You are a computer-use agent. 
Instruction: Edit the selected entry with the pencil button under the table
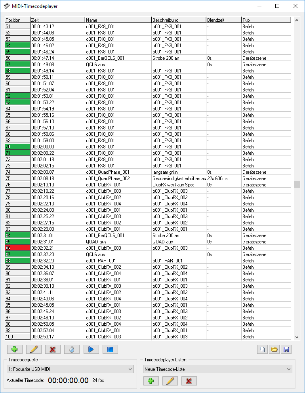pos(34,349)
